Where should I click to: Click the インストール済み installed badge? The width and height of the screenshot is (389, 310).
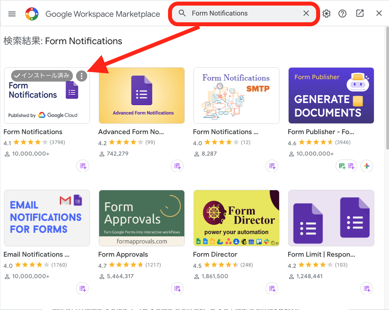[x=42, y=75]
